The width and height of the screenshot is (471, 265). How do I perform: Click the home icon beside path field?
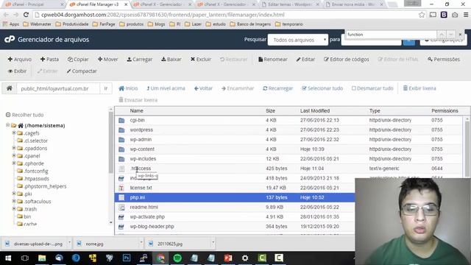10,88
